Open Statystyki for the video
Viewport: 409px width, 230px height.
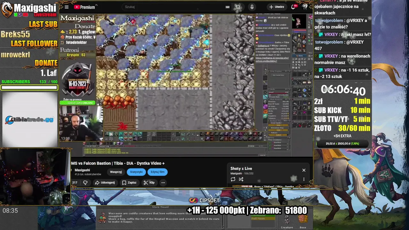pos(136,172)
